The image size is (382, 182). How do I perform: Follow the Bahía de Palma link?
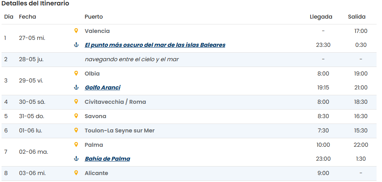point(107,159)
